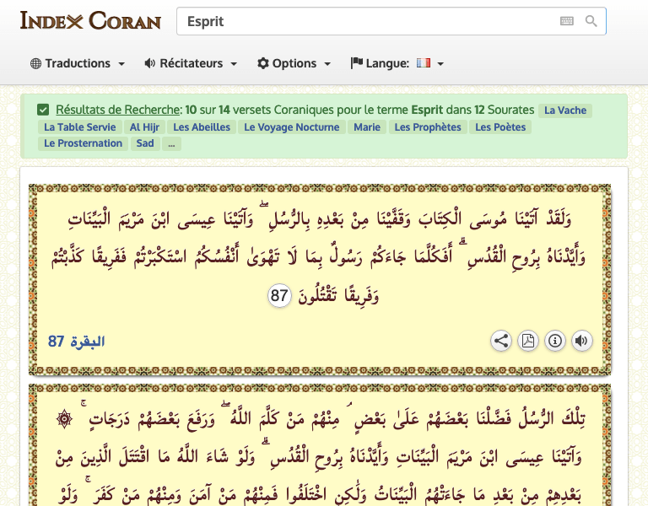648x506 pixels.
Task: Open the virtual keyboard icon in search box
Action: (567, 21)
